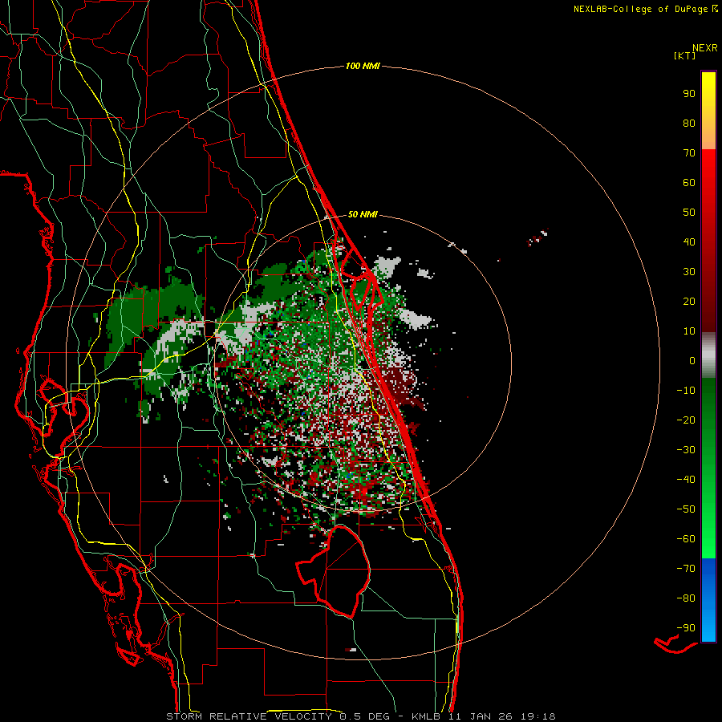Click the '19:18' timestamp

(537, 716)
